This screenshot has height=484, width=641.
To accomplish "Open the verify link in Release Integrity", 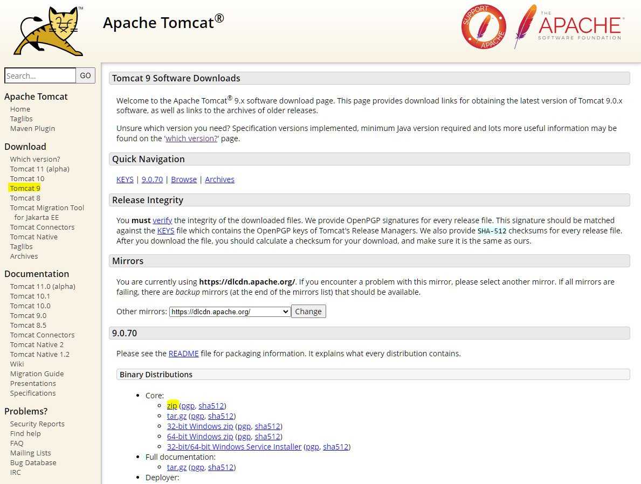I will coord(162,220).
